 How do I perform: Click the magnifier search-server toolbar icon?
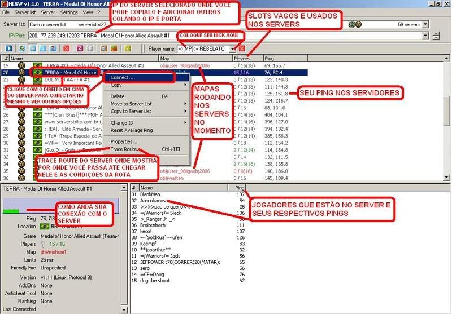23,48
